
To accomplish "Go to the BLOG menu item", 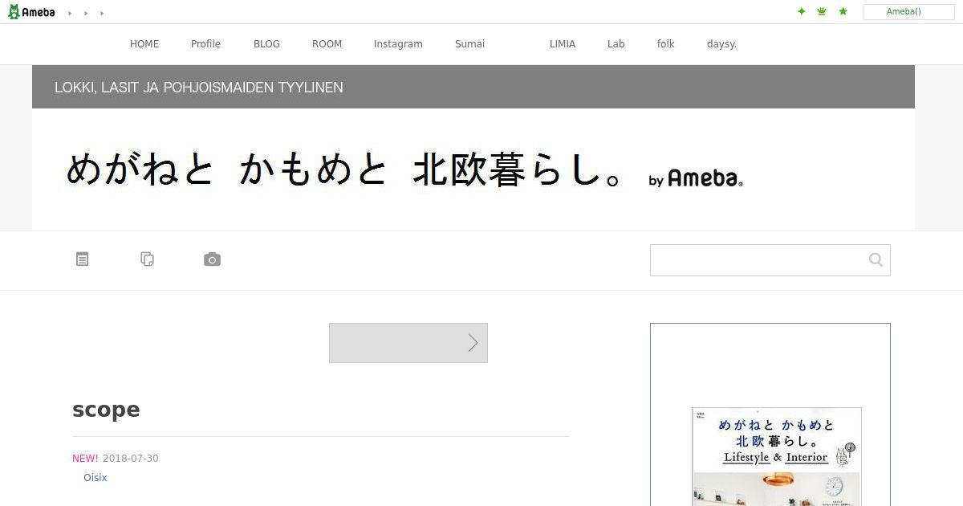I will click(266, 44).
